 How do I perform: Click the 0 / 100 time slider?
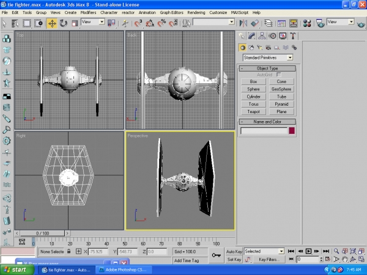click(42, 233)
